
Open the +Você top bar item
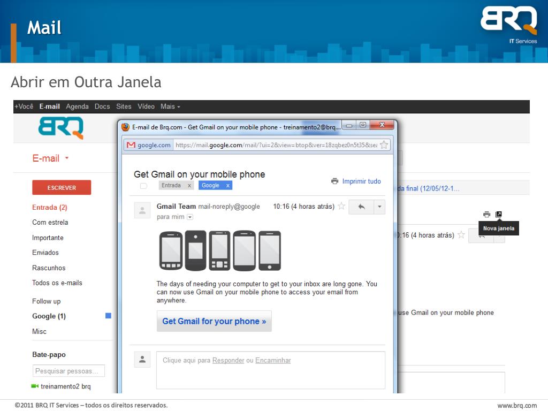pos(24,106)
